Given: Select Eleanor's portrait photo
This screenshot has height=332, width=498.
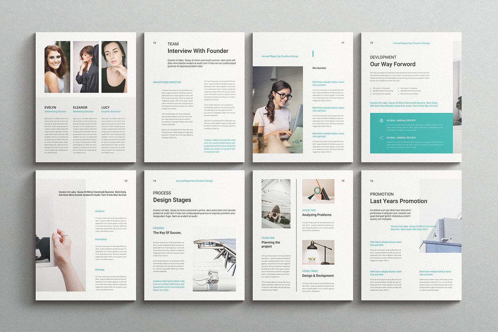Looking at the screenshot, I should (x=85, y=67).
